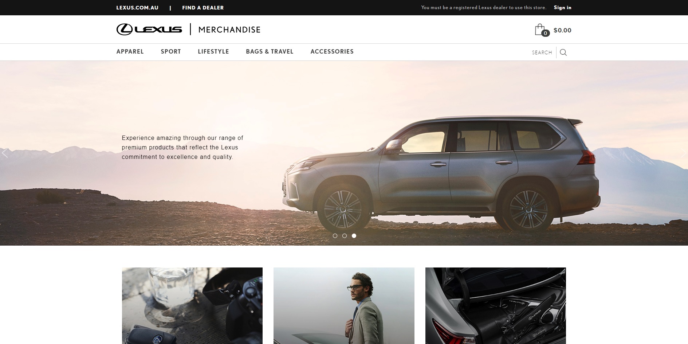688x344 pixels.
Task: Click the Lexus logo
Action: coord(149,30)
